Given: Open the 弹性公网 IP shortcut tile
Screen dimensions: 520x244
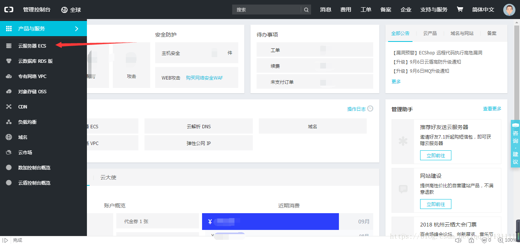Looking at the screenshot, I should 199,143.
